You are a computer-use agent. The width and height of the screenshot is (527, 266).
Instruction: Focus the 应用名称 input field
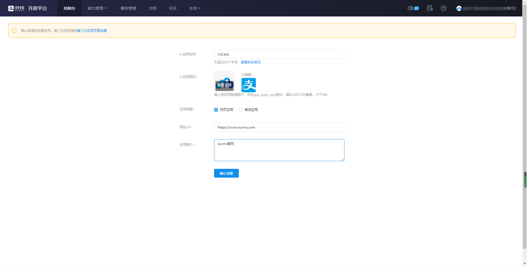pyautogui.click(x=279, y=54)
